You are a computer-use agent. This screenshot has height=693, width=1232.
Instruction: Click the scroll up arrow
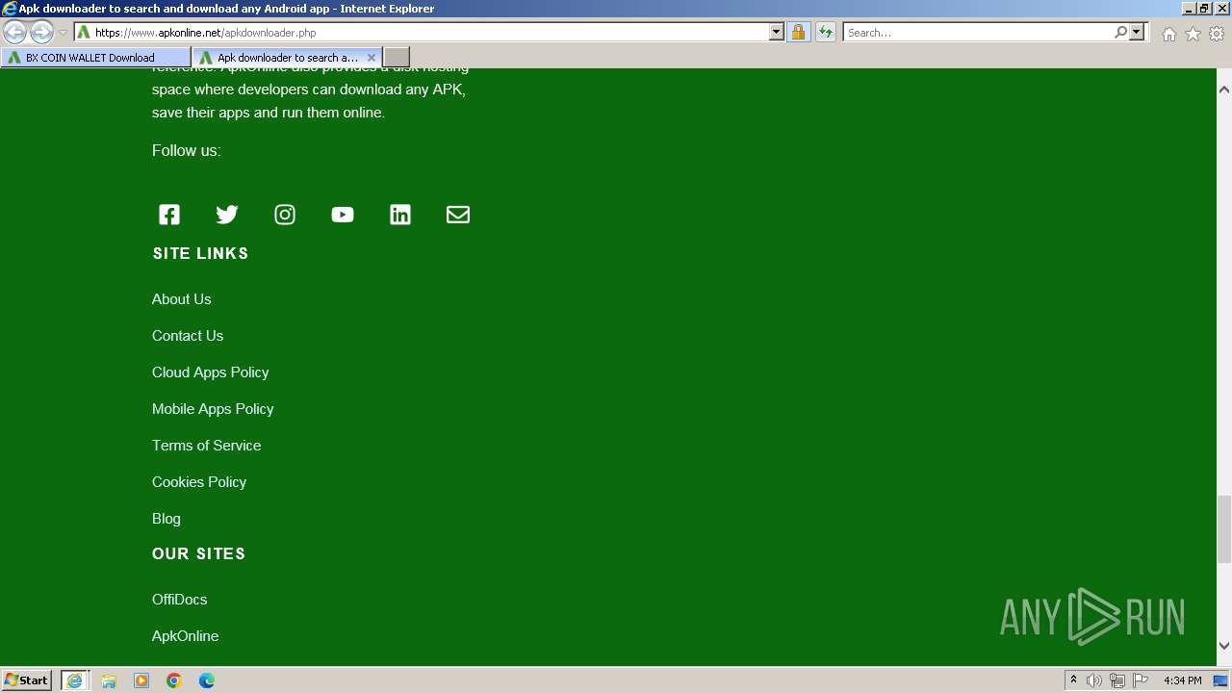pos(1224,90)
